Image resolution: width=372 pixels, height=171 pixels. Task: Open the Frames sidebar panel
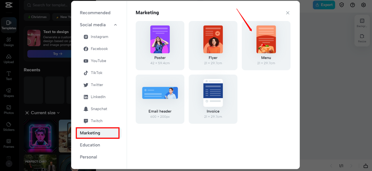click(x=9, y=143)
